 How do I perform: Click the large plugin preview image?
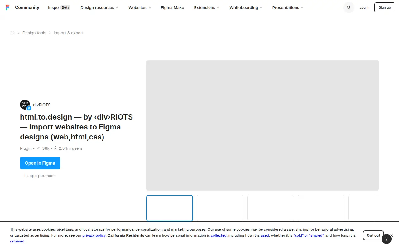tap(262, 125)
